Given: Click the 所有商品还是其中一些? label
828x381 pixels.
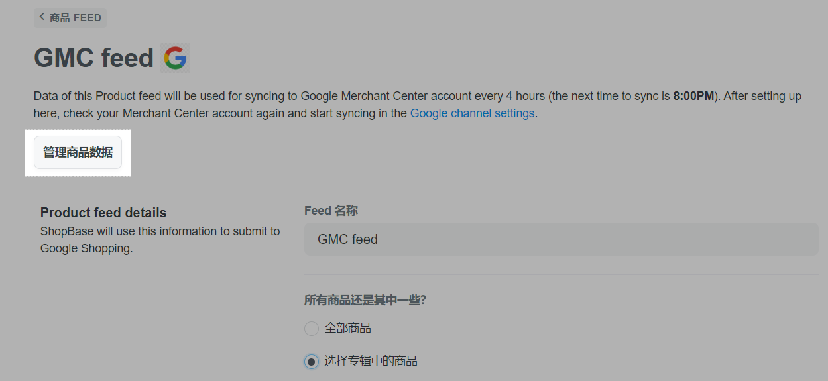Looking at the screenshot, I should click(365, 300).
